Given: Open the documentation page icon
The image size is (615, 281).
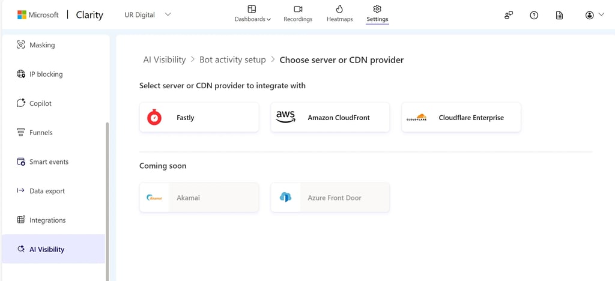Looking at the screenshot, I should click(560, 15).
